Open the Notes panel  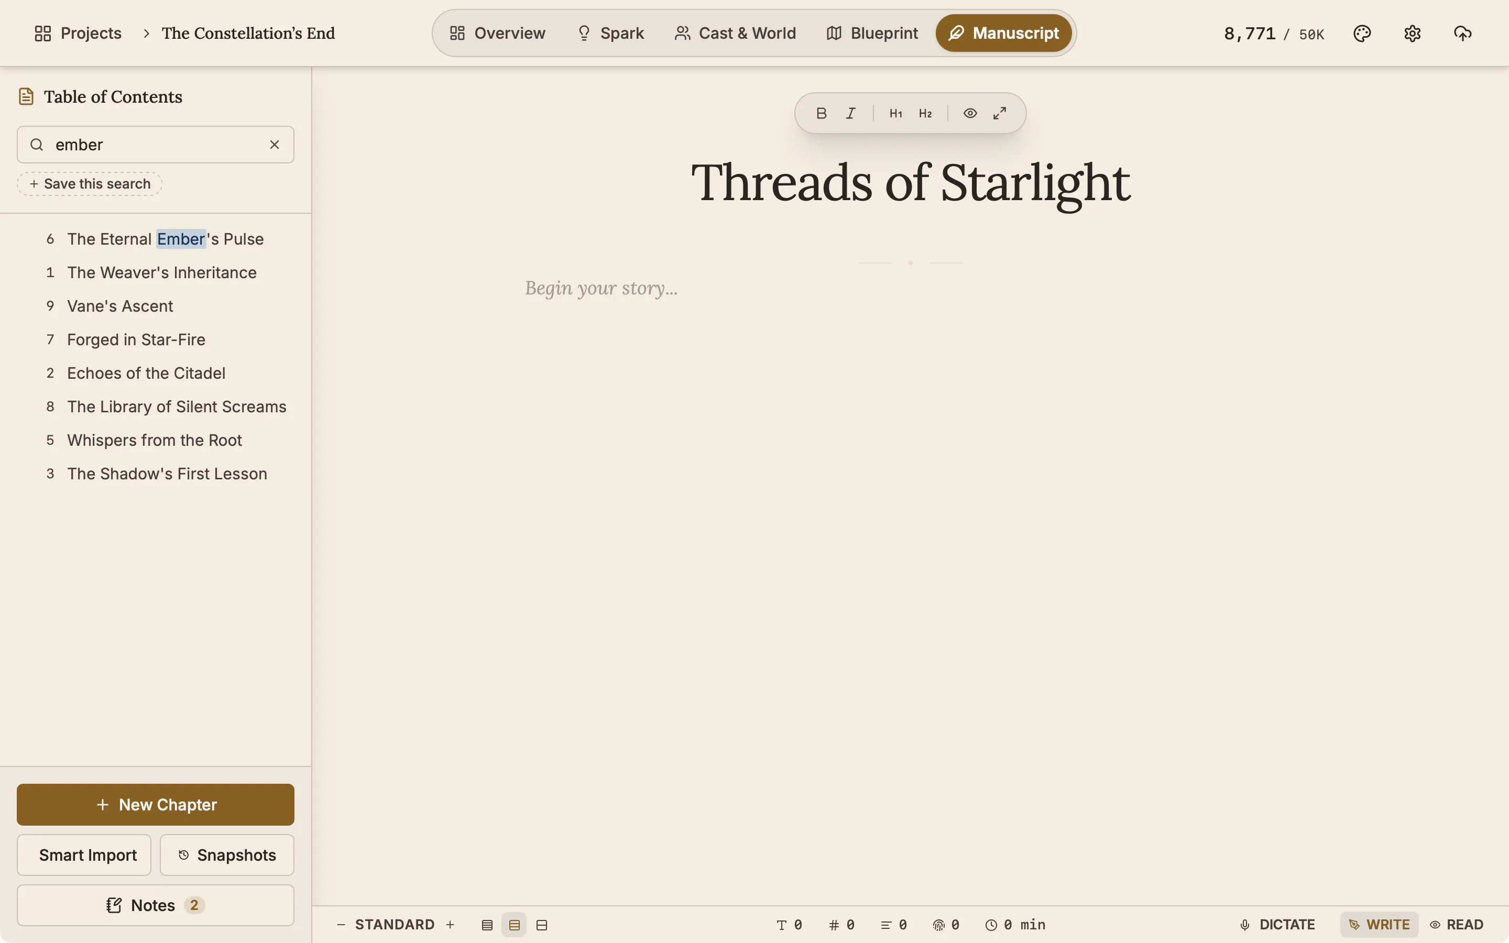click(155, 905)
